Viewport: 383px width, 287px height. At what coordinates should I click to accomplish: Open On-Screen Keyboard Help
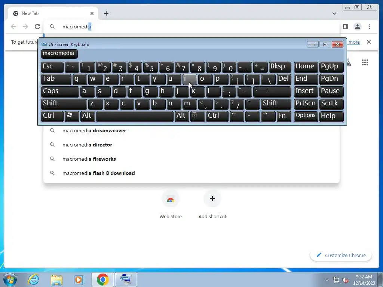pyautogui.click(x=331, y=116)
